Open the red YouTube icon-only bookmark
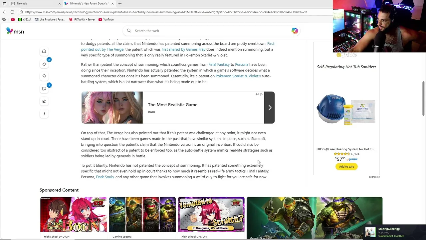 [13, 20]
